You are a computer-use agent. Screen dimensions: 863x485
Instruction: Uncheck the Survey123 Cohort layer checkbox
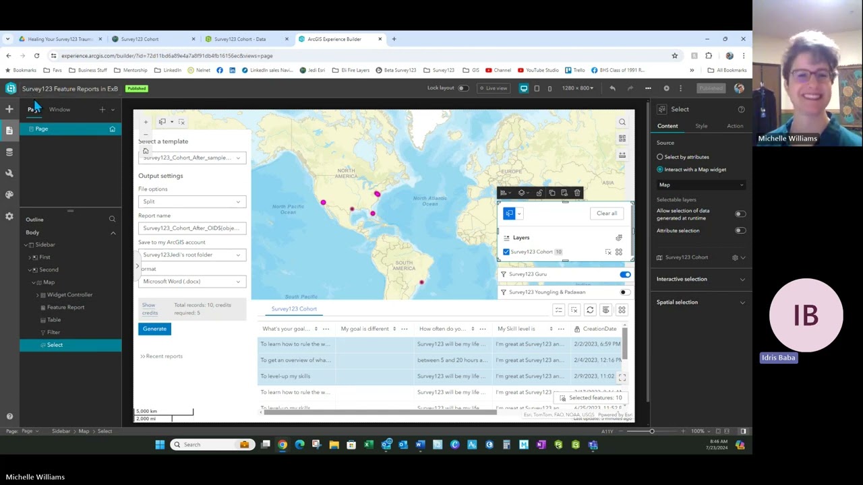506,252
